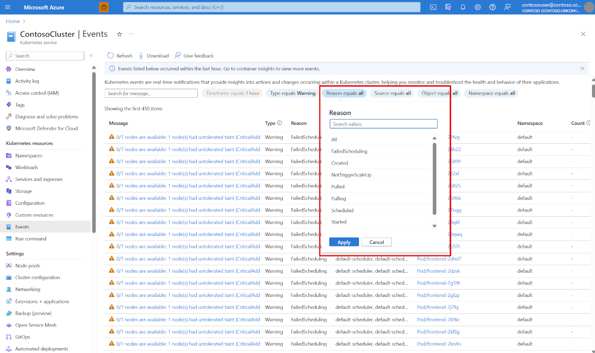Viewport: 595px width, 353px height.
Task: Dismiss the info banner
Action: pyautogui.click(x=582, y=68)
